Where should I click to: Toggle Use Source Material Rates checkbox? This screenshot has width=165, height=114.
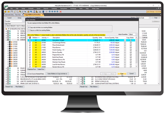[x=28, y=74]
